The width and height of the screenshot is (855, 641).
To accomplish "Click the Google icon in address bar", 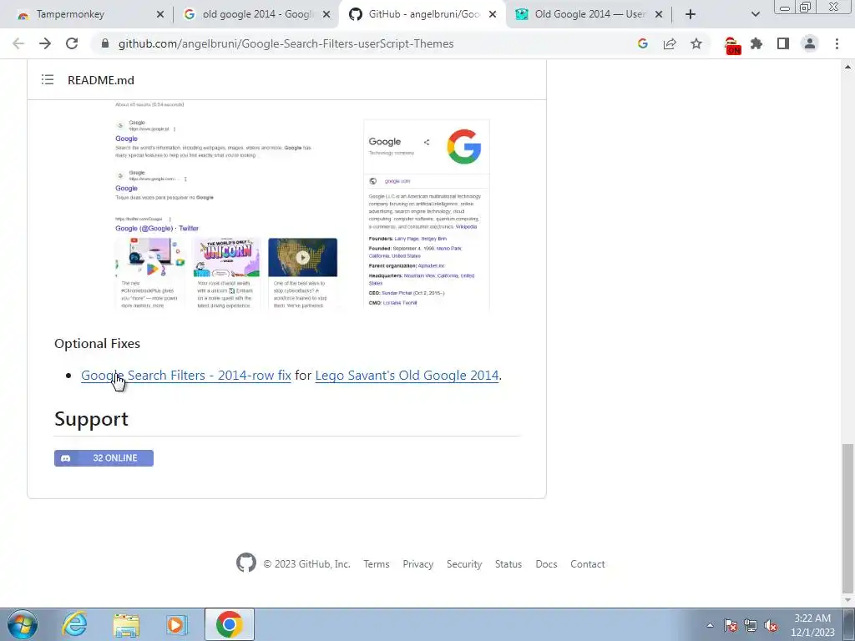I will coord(643,43).
